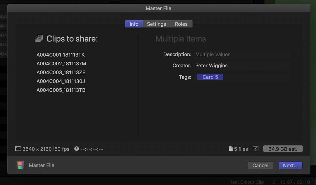Click the 50 fps frame rate text
Image resolution: width=316 pixels, height=185 pixels.
click(62, 149)
